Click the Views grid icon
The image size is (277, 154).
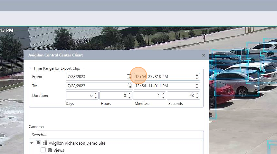click(x=50, y=150)
